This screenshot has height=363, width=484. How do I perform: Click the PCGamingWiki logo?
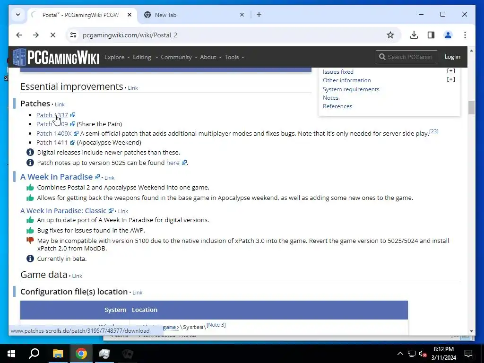point(56,57)
